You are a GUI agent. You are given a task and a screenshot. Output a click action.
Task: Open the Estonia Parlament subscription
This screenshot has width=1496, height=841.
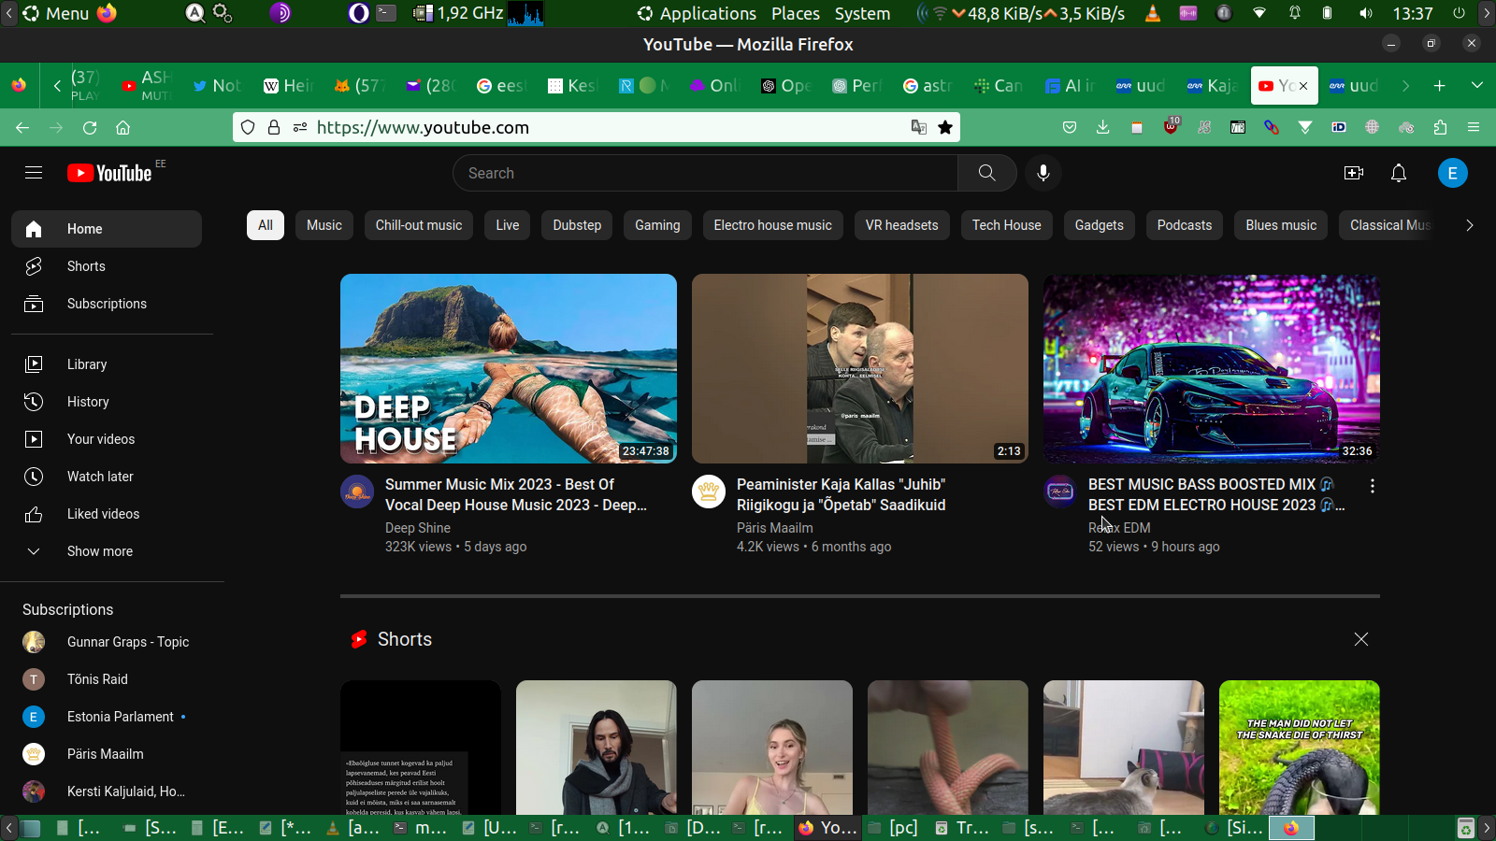click(120, 717)
